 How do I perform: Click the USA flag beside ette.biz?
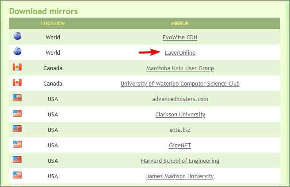tap(17, 129)
